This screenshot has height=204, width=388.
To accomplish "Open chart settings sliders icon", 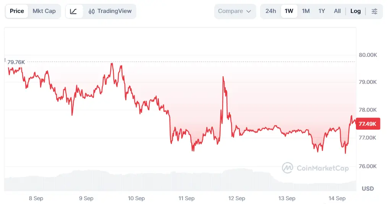I will [374, 11].
